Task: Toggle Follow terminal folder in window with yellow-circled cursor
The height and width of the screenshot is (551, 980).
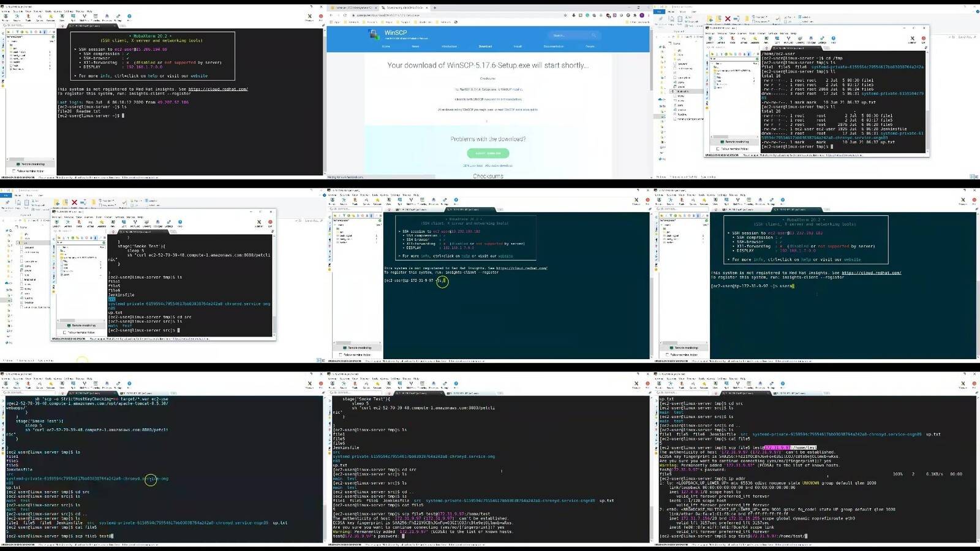Action: [x=341, y=355]
